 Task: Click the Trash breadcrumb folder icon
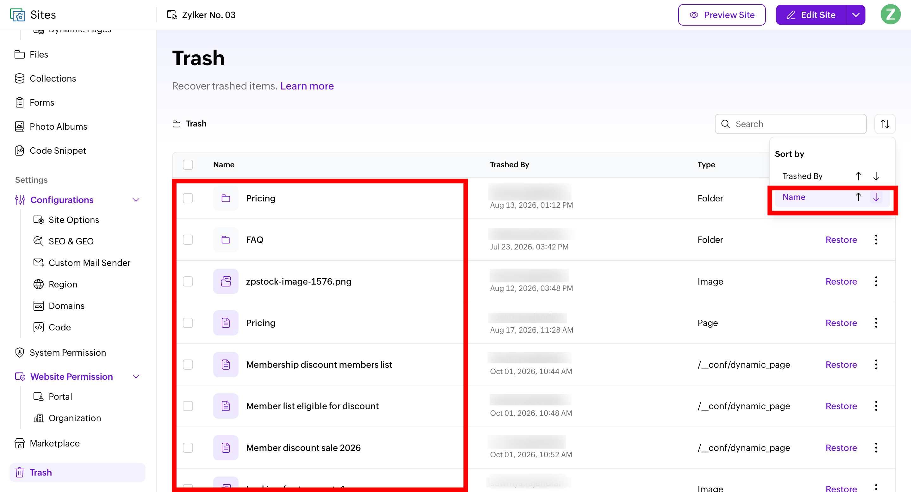(x=176, y=124)
